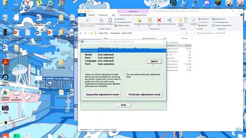
Task: Select the Recycle Bin desktop icon
Action: click(x=5, y=19)
